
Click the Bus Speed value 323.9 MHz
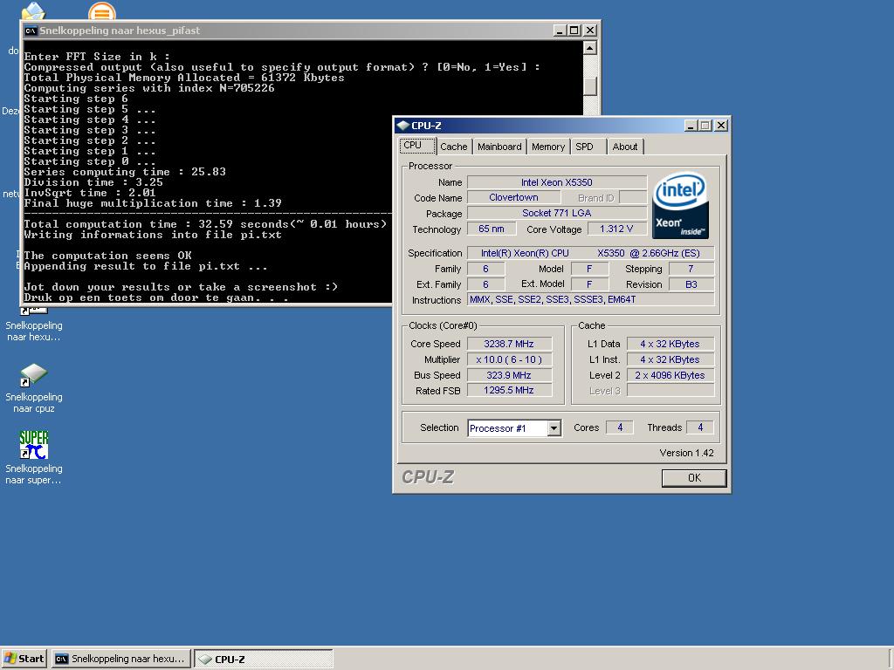click(x=509, y=375)
